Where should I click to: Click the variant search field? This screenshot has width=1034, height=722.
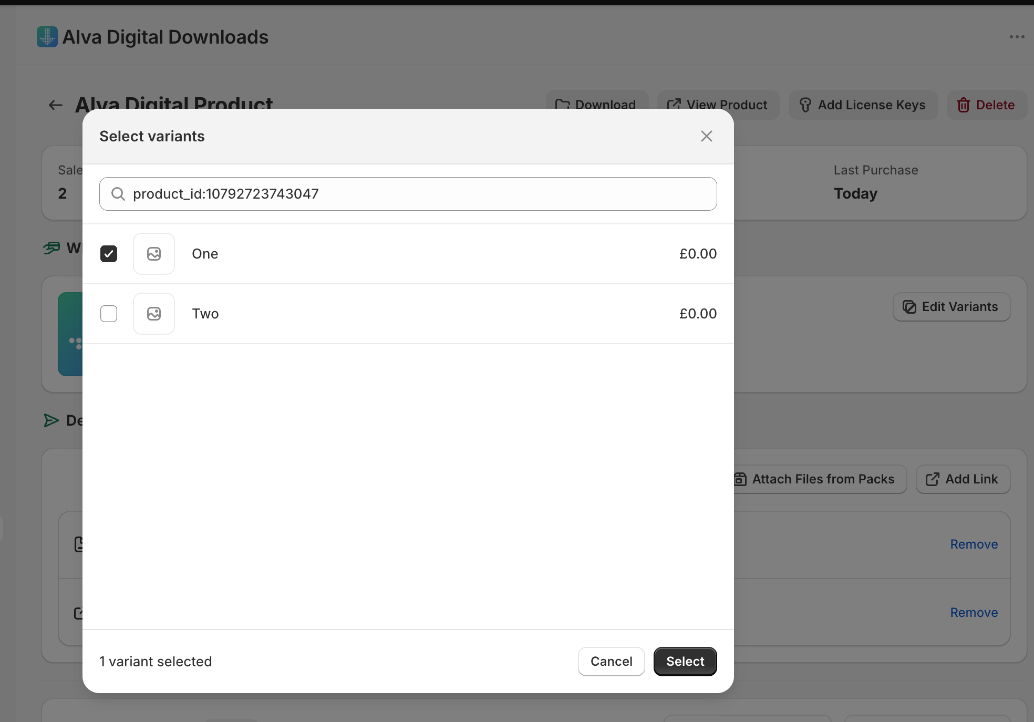click(408, 194)
